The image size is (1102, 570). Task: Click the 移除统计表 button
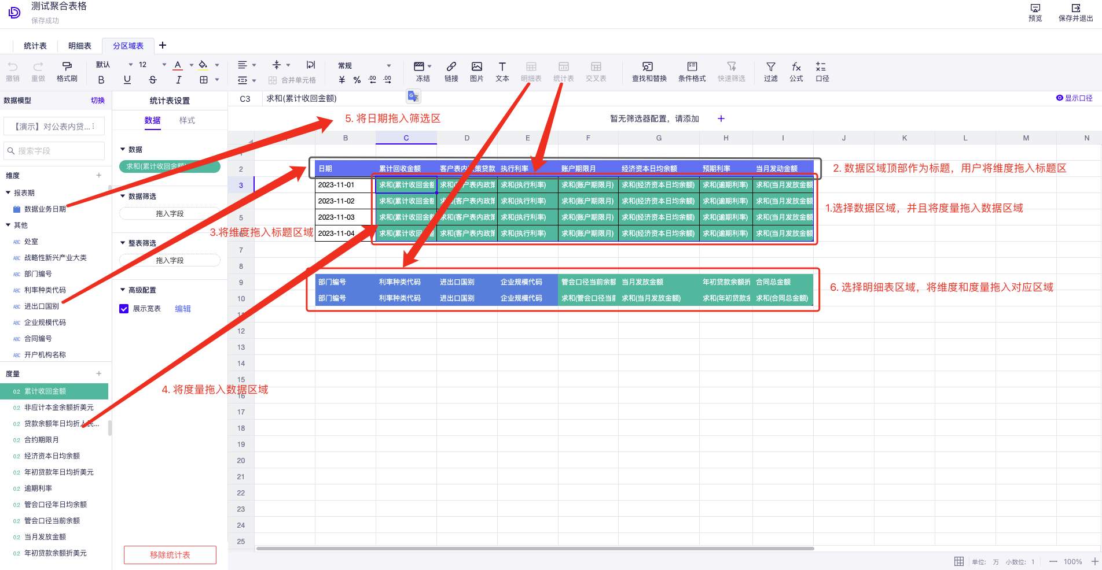(x=170, y=555)
